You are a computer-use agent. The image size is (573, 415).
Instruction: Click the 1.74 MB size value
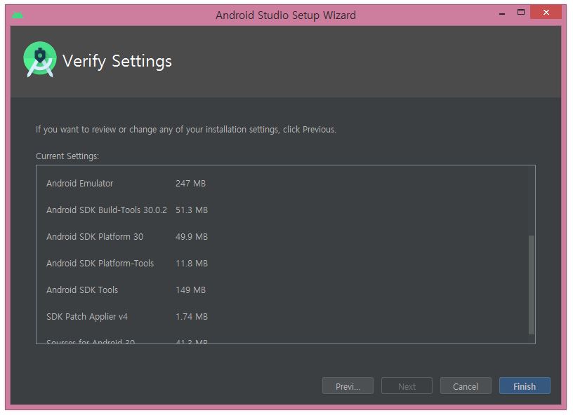[192, 316]
